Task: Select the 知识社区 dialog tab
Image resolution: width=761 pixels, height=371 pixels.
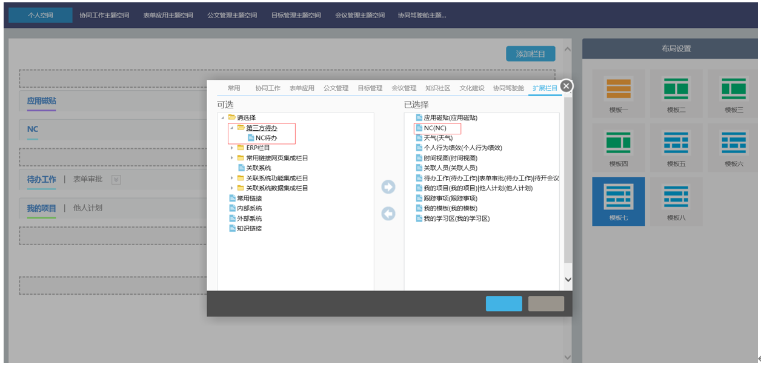Action: [437, 88]
